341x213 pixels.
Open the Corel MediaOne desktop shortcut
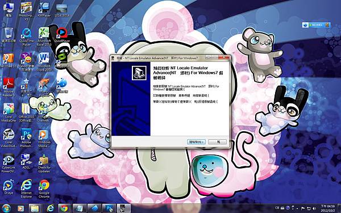[x=9, y=113]
